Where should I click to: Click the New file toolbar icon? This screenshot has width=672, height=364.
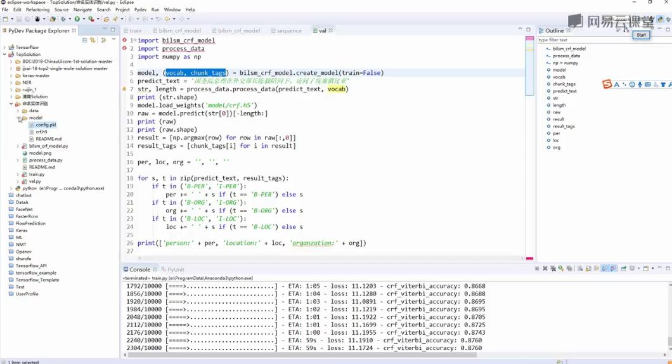5,19
